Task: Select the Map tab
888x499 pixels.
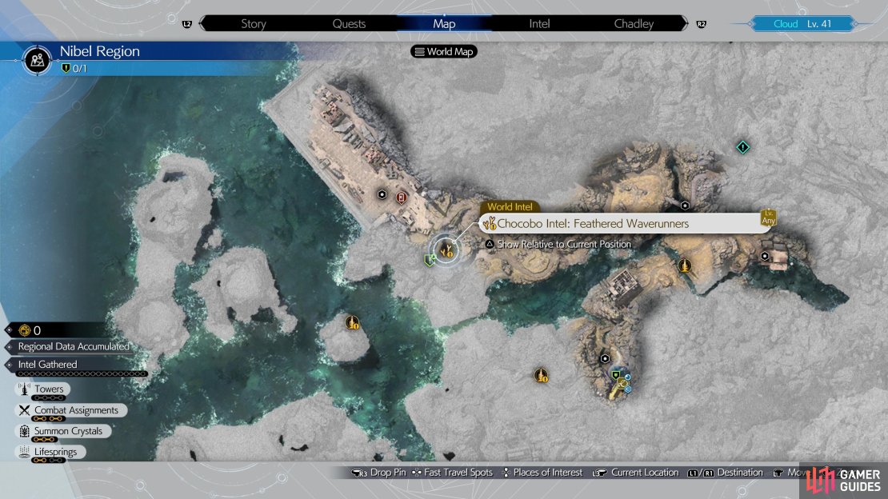Action: (444, 24)
